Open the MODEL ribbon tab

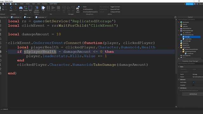(28, 4)
